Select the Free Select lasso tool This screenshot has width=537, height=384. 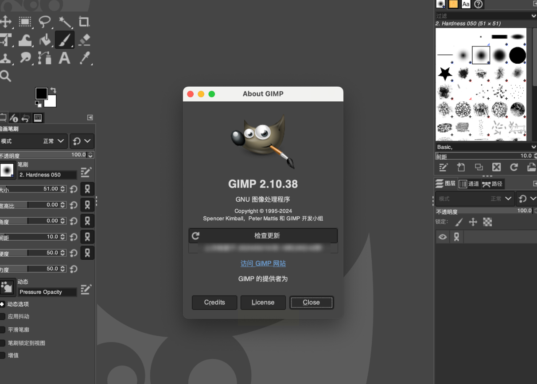45,21
